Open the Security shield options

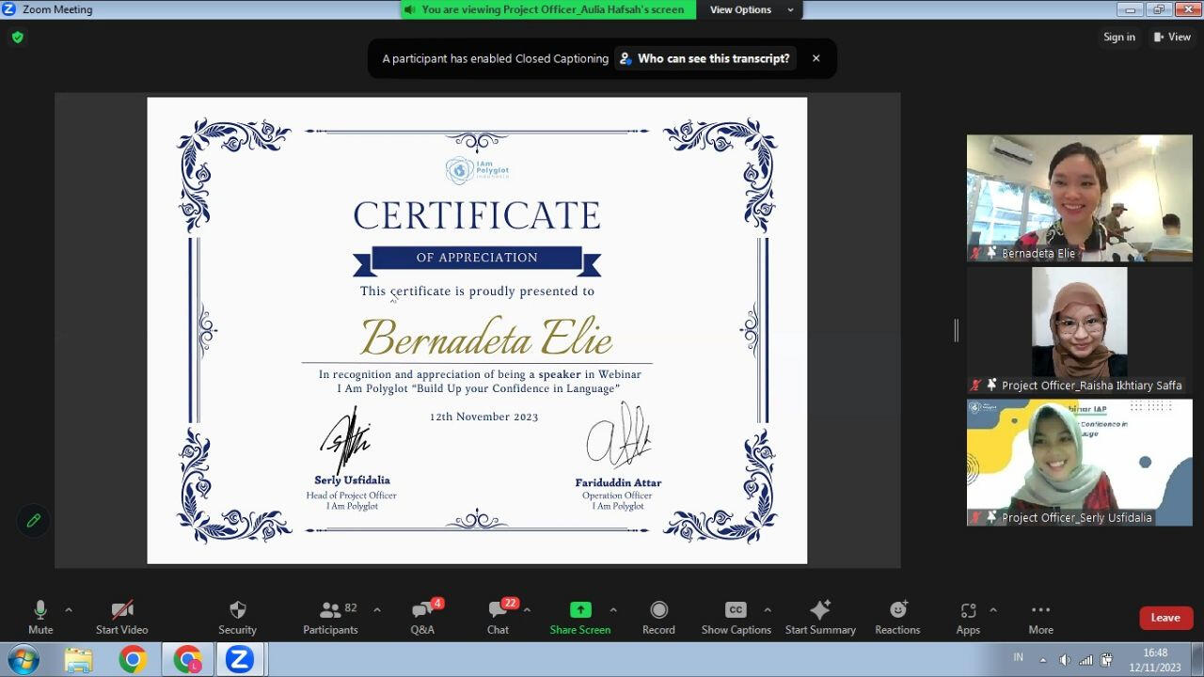(237, 617)
